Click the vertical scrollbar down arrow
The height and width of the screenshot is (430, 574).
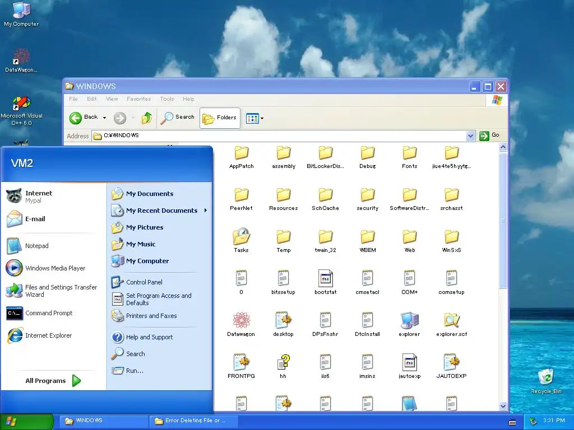tap(503, 406)
